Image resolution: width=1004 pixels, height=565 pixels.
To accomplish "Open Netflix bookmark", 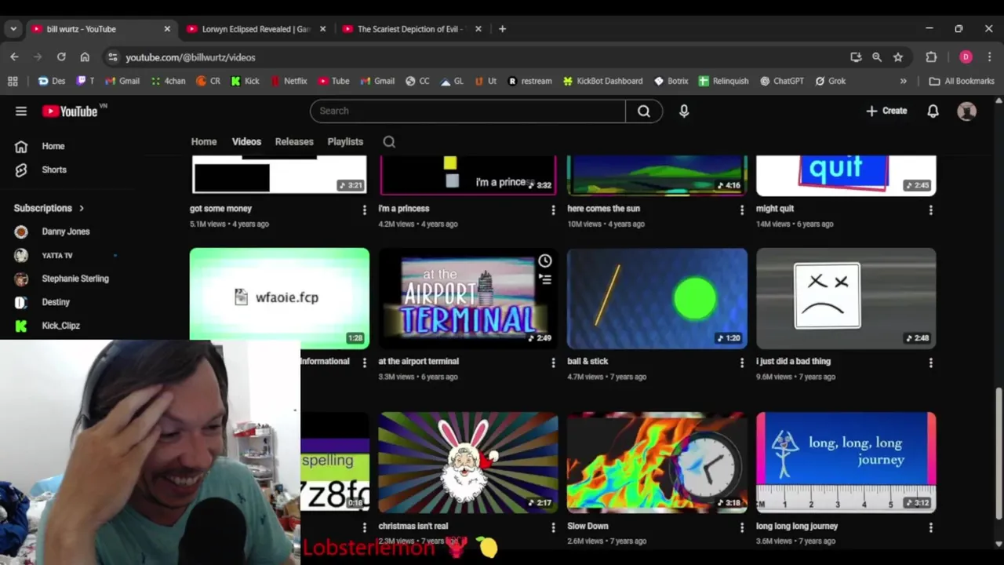I will click(288, 81).
